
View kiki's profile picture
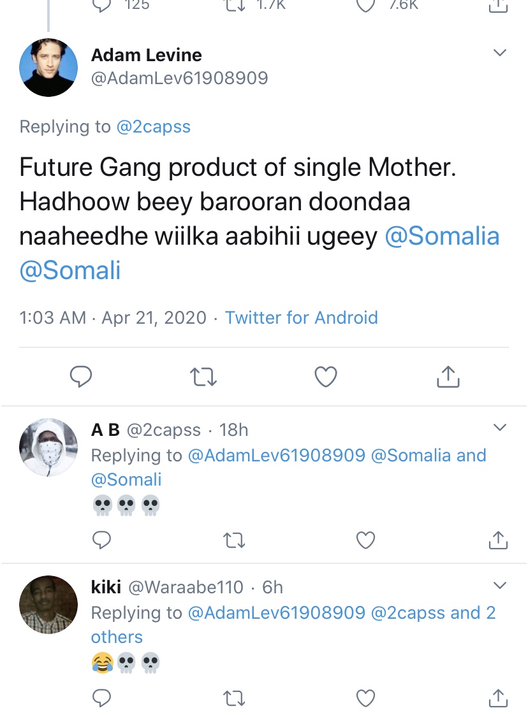click(48, 604)
